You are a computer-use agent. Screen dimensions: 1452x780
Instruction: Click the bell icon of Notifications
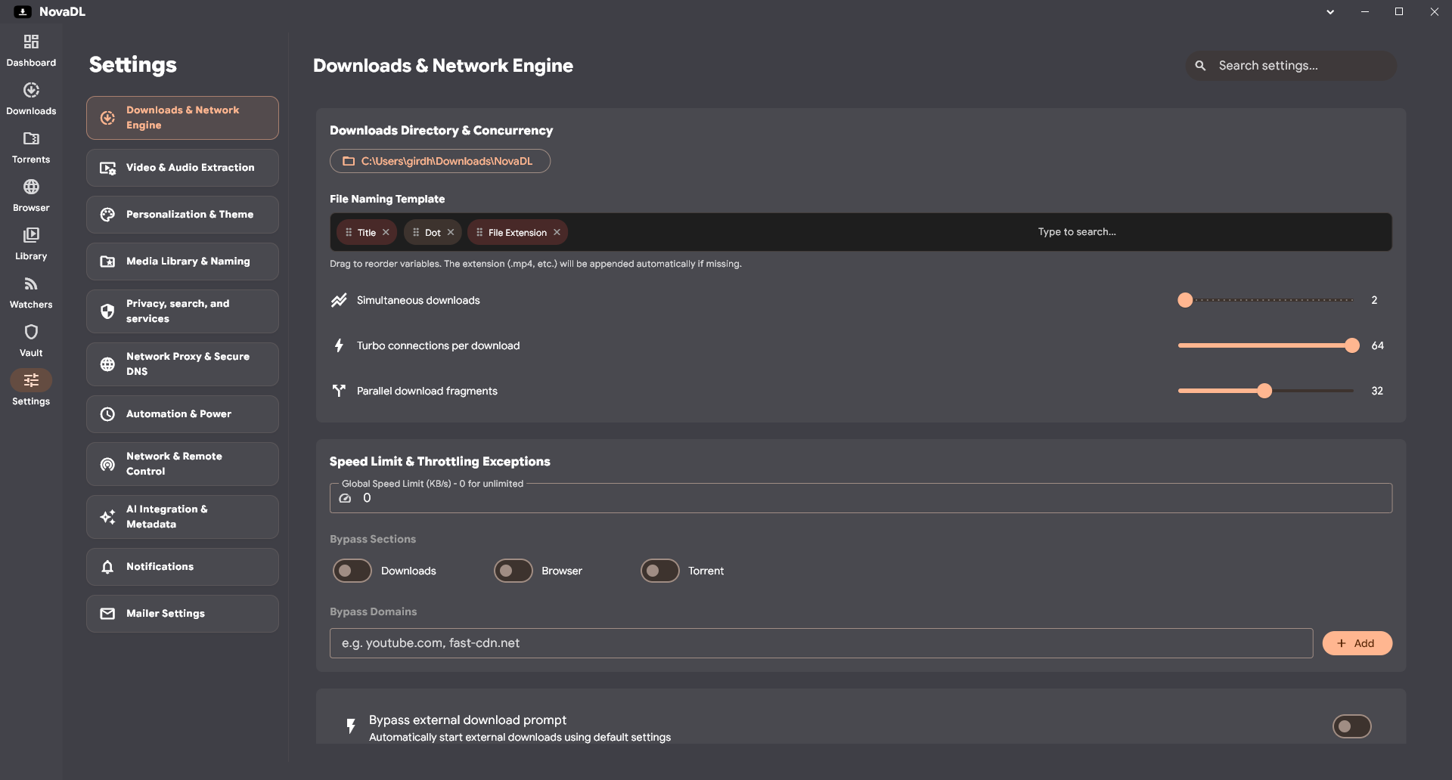click(x=107, y=567)
